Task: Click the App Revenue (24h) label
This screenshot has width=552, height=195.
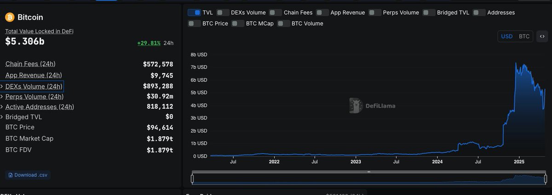Action: (x=34, y=75)
